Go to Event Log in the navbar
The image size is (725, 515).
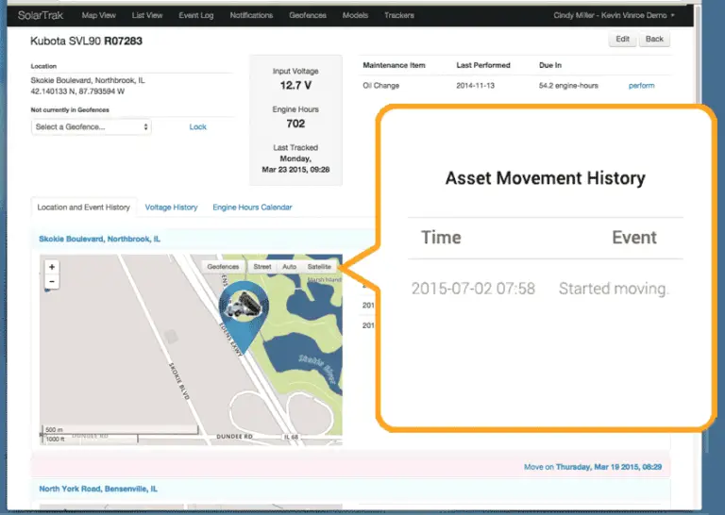coord(196,15)
